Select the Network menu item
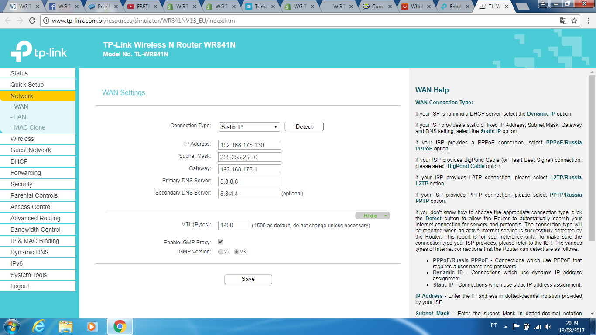 (38, 96)
